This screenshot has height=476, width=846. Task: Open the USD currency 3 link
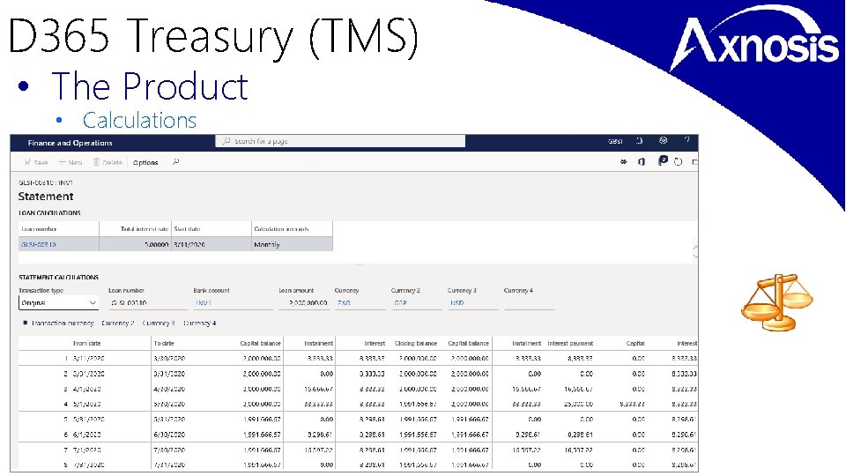[456, 303]
